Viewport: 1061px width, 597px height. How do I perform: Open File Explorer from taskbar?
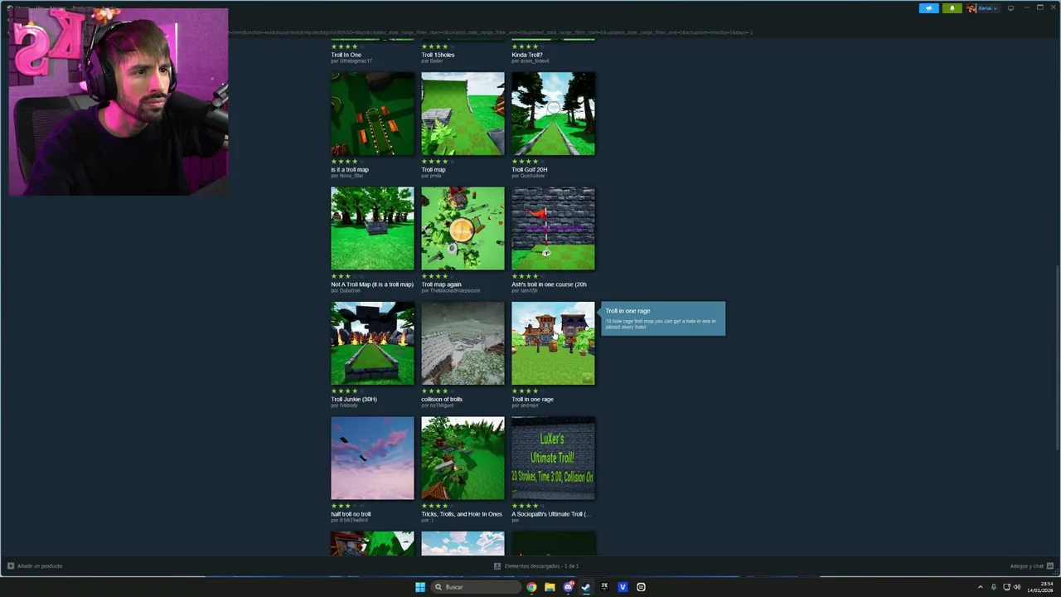[x=550, y=587]
